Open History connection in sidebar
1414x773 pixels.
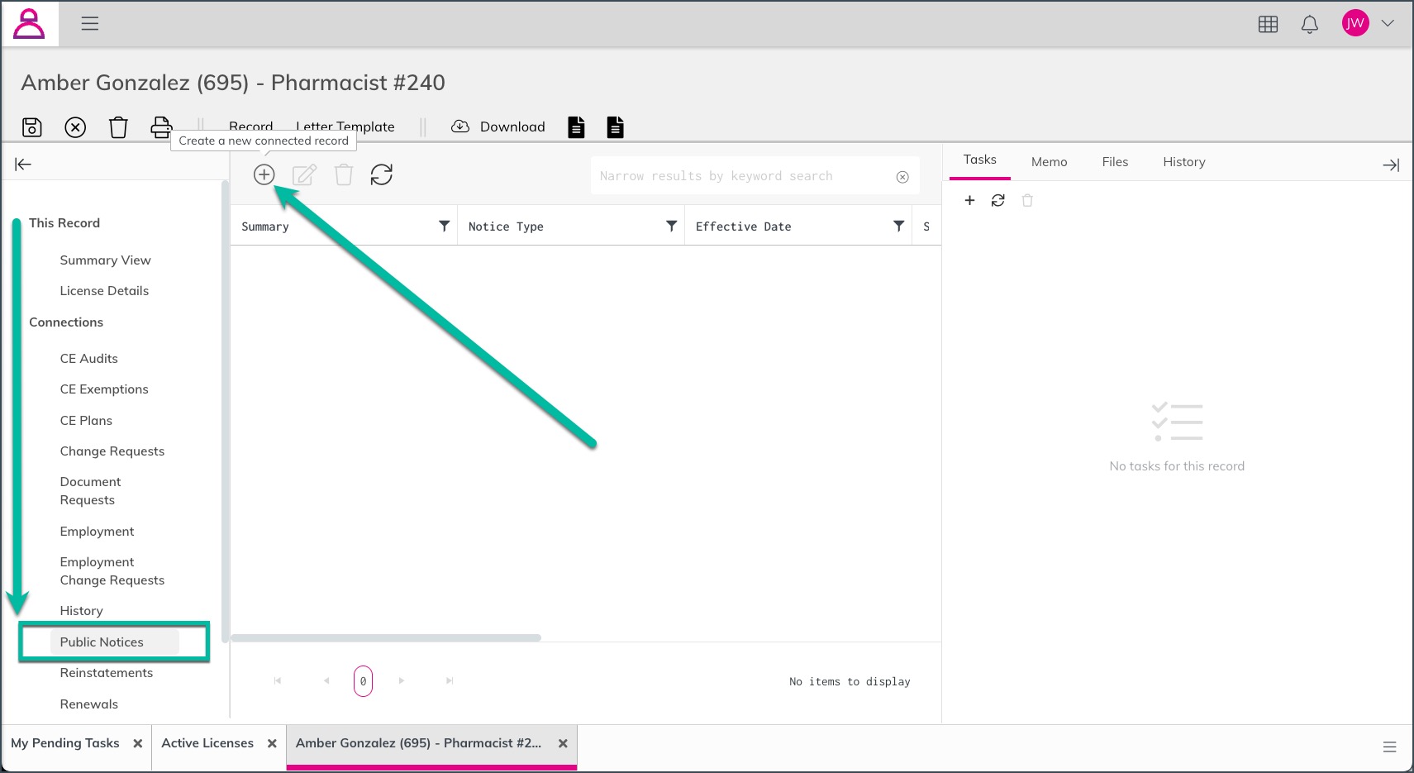[x=81, y=611]
